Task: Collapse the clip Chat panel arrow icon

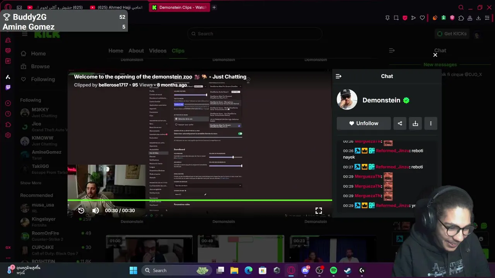Action: (x=338, y=76)
